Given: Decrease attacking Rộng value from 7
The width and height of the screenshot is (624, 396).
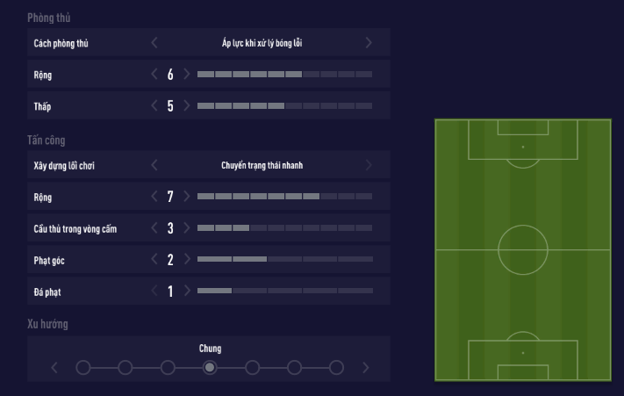Looking at the screenshot, I should [155, 197].
